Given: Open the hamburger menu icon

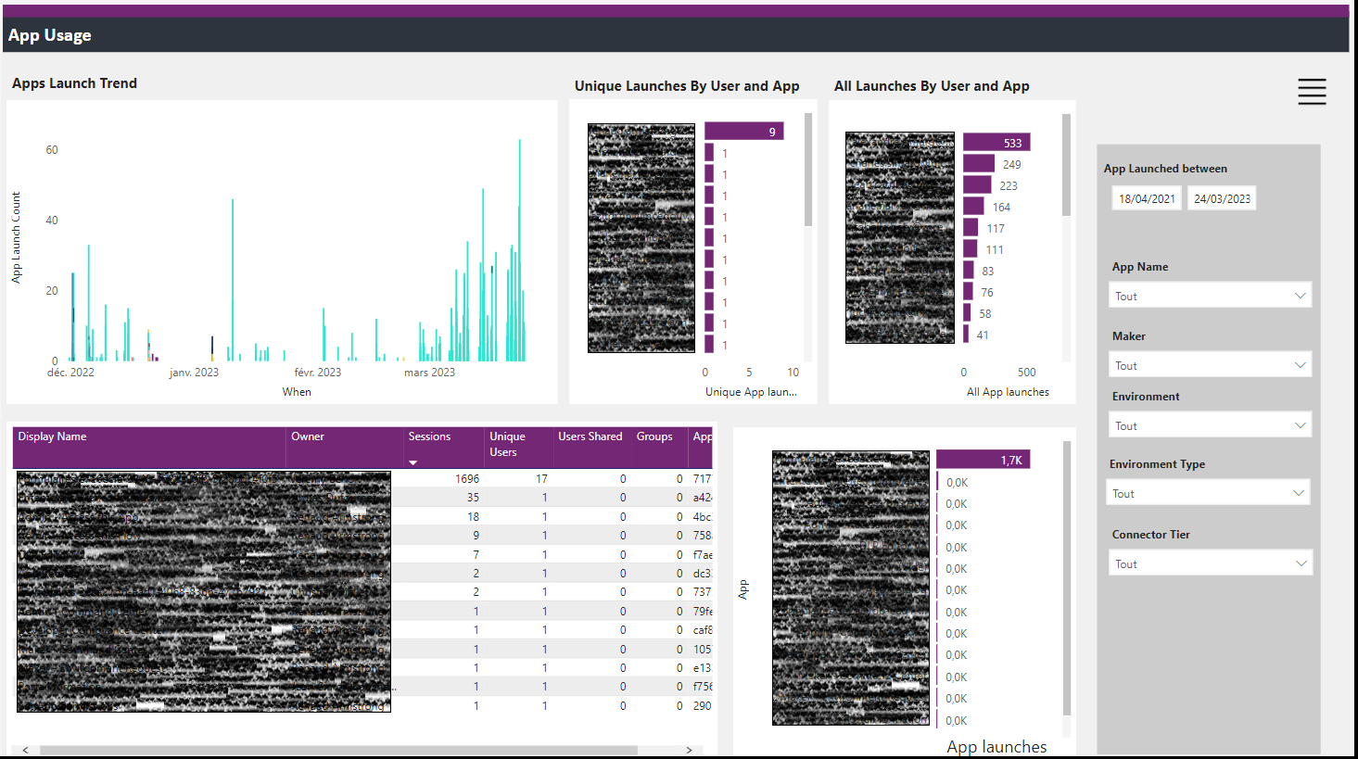Looking at the screenshot, I should coord(1312,92).
